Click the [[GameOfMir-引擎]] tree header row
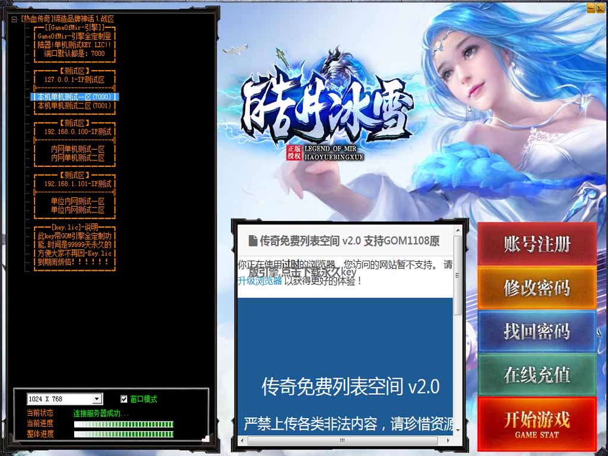Image resolution: width=608 pixels, height=456 pixels. click(x=74, y=27)
